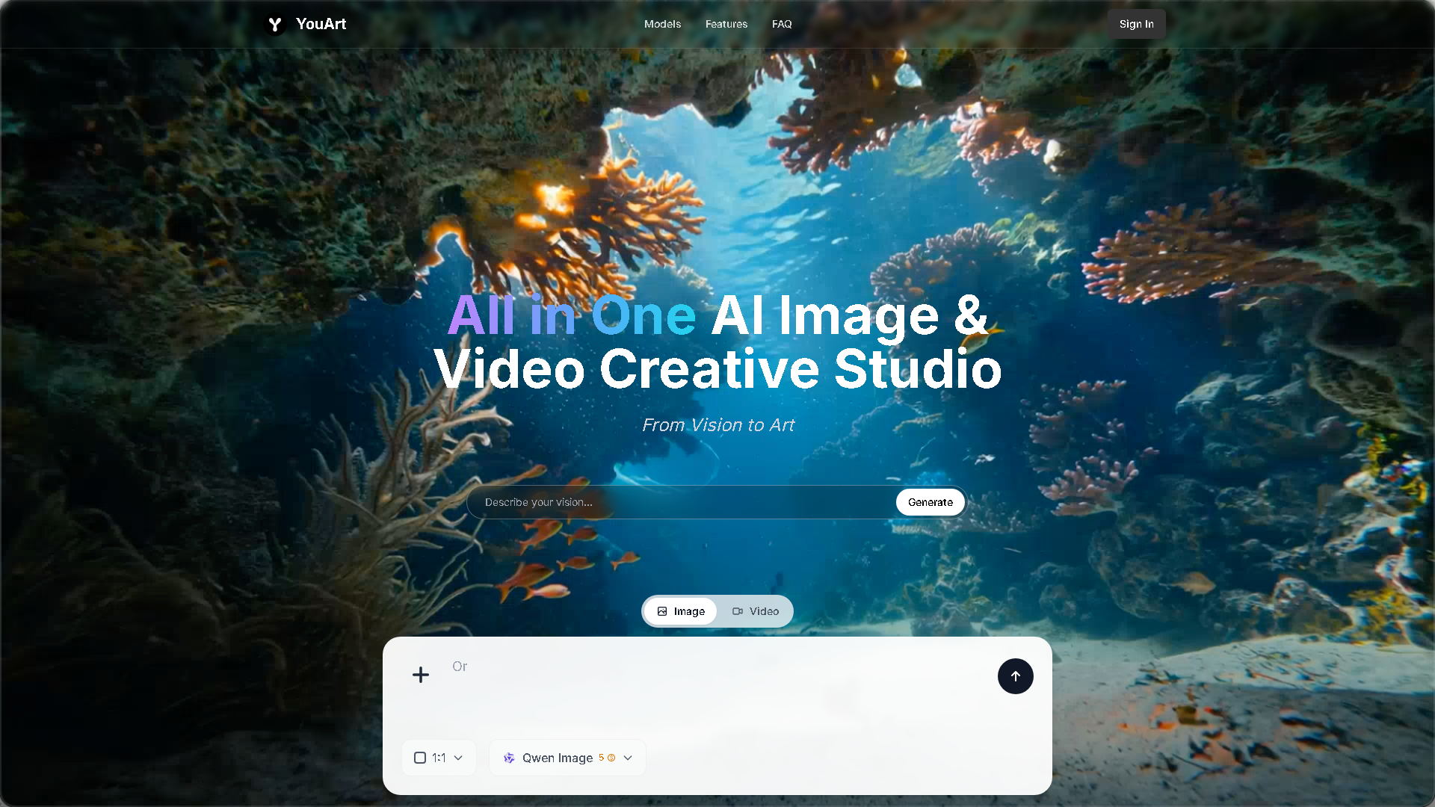Click the dark upward arrow submit icon

[x=1015, y=676]
